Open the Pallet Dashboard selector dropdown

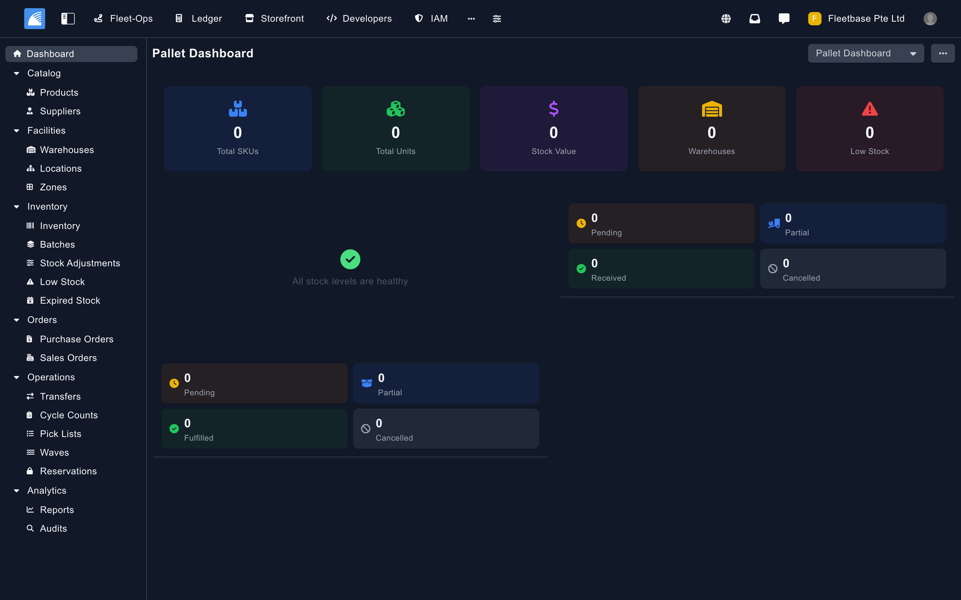point(866,53)
